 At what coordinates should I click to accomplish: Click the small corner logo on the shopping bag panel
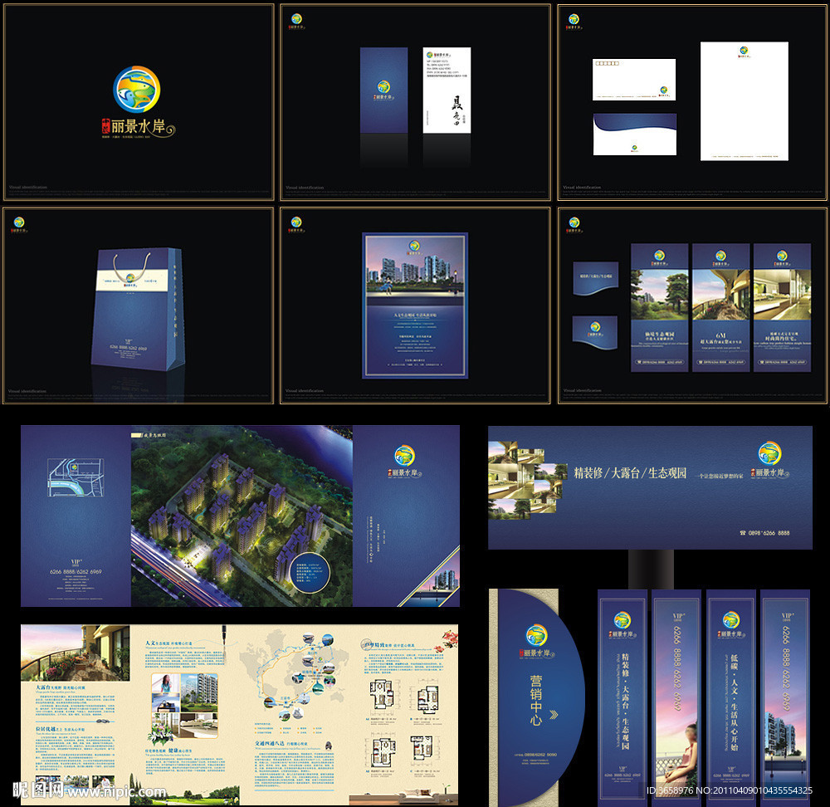(x=19, y=224)
